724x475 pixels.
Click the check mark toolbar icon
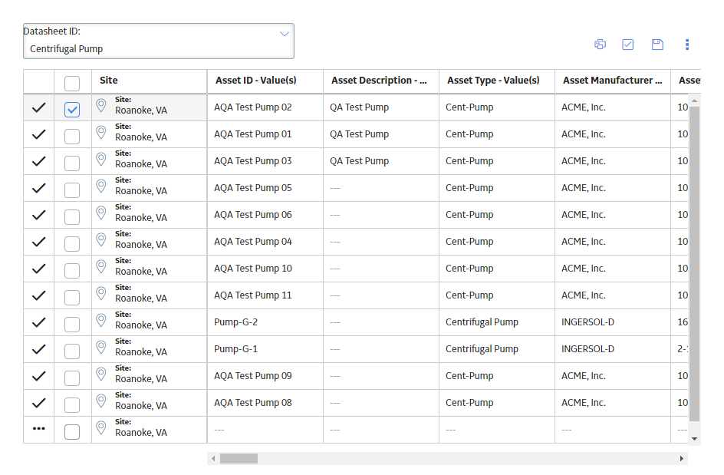[628, 45]
